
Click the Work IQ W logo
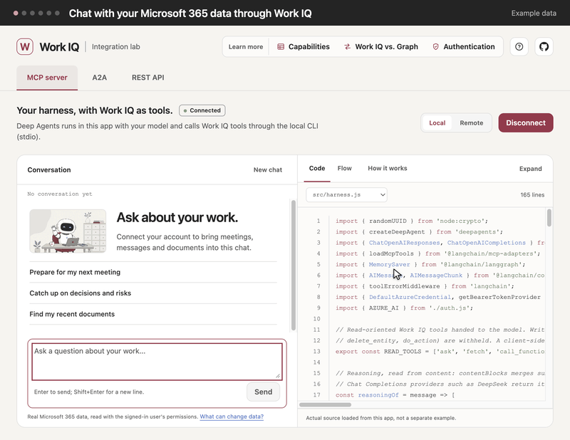pyautogui.click(x=25, y=46)
